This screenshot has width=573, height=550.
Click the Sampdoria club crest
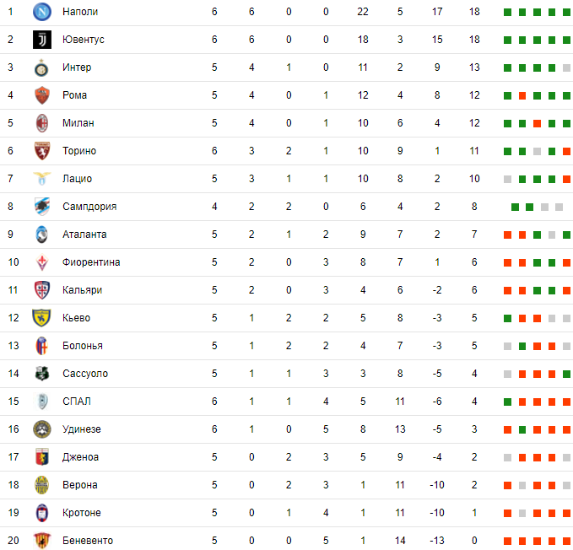click(42, 207)
